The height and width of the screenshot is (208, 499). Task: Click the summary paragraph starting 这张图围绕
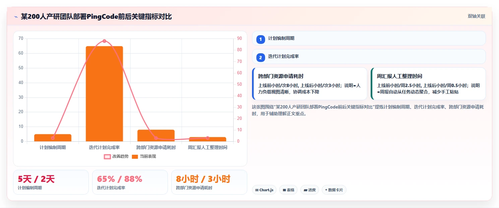[x=368, y=110]
